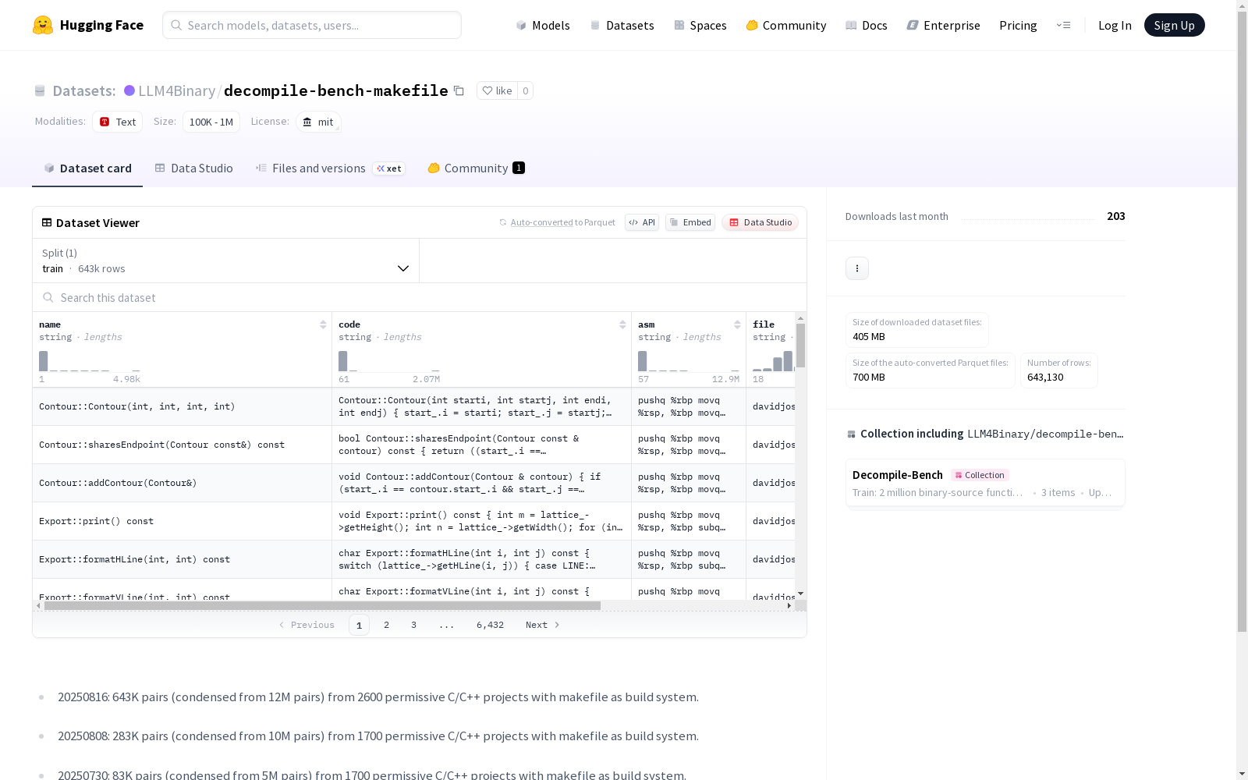Click the page vertical scrollbar thumb
The width and height of the screenshot is (1248, 780).
point(1242,321)
